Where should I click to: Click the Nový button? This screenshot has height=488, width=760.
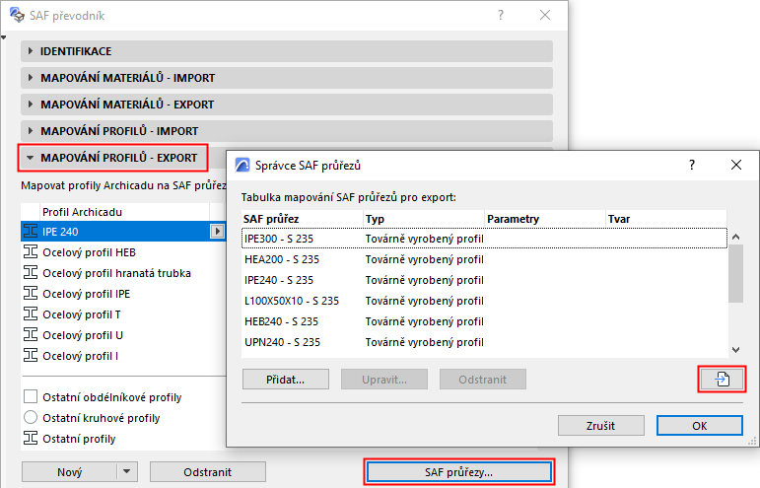tap(69, 471)
